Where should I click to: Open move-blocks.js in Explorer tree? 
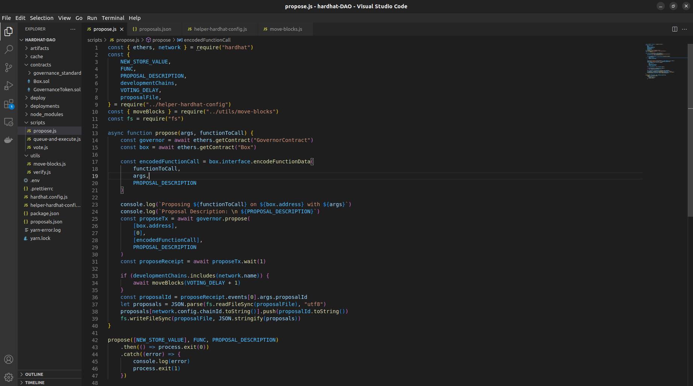pos(49,164)
